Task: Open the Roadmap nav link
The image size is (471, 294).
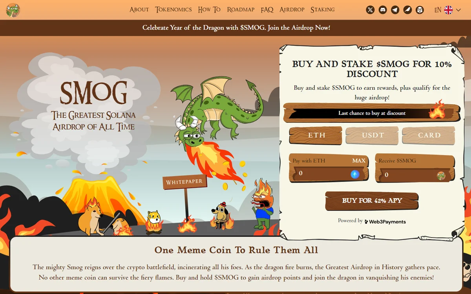Action: click(x=241, y=9)
